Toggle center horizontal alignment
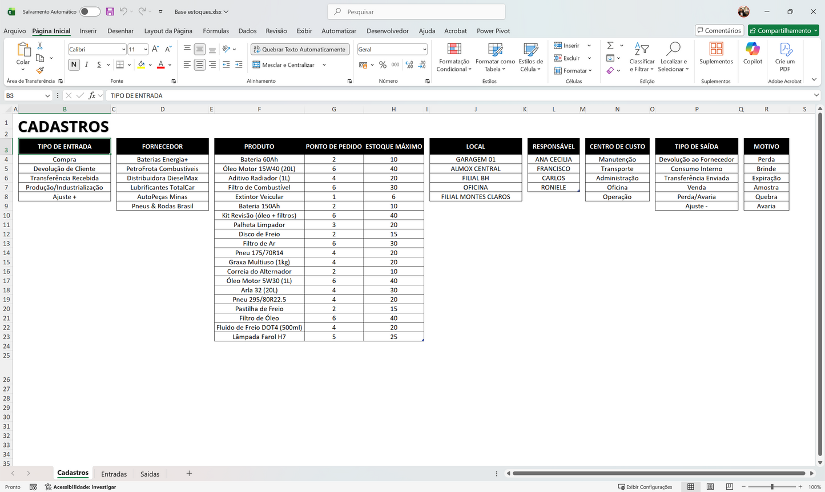 point(199,65)
